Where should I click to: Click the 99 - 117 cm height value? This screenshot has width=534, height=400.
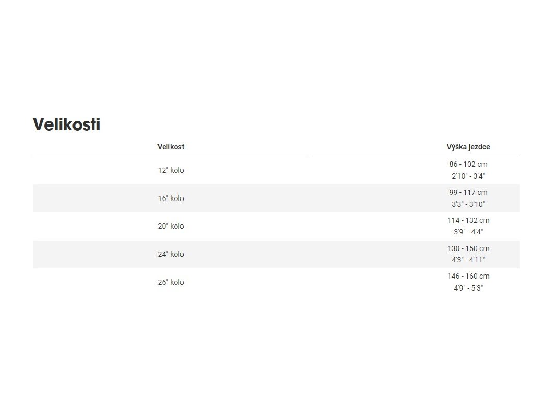click(x=468, y=192)
